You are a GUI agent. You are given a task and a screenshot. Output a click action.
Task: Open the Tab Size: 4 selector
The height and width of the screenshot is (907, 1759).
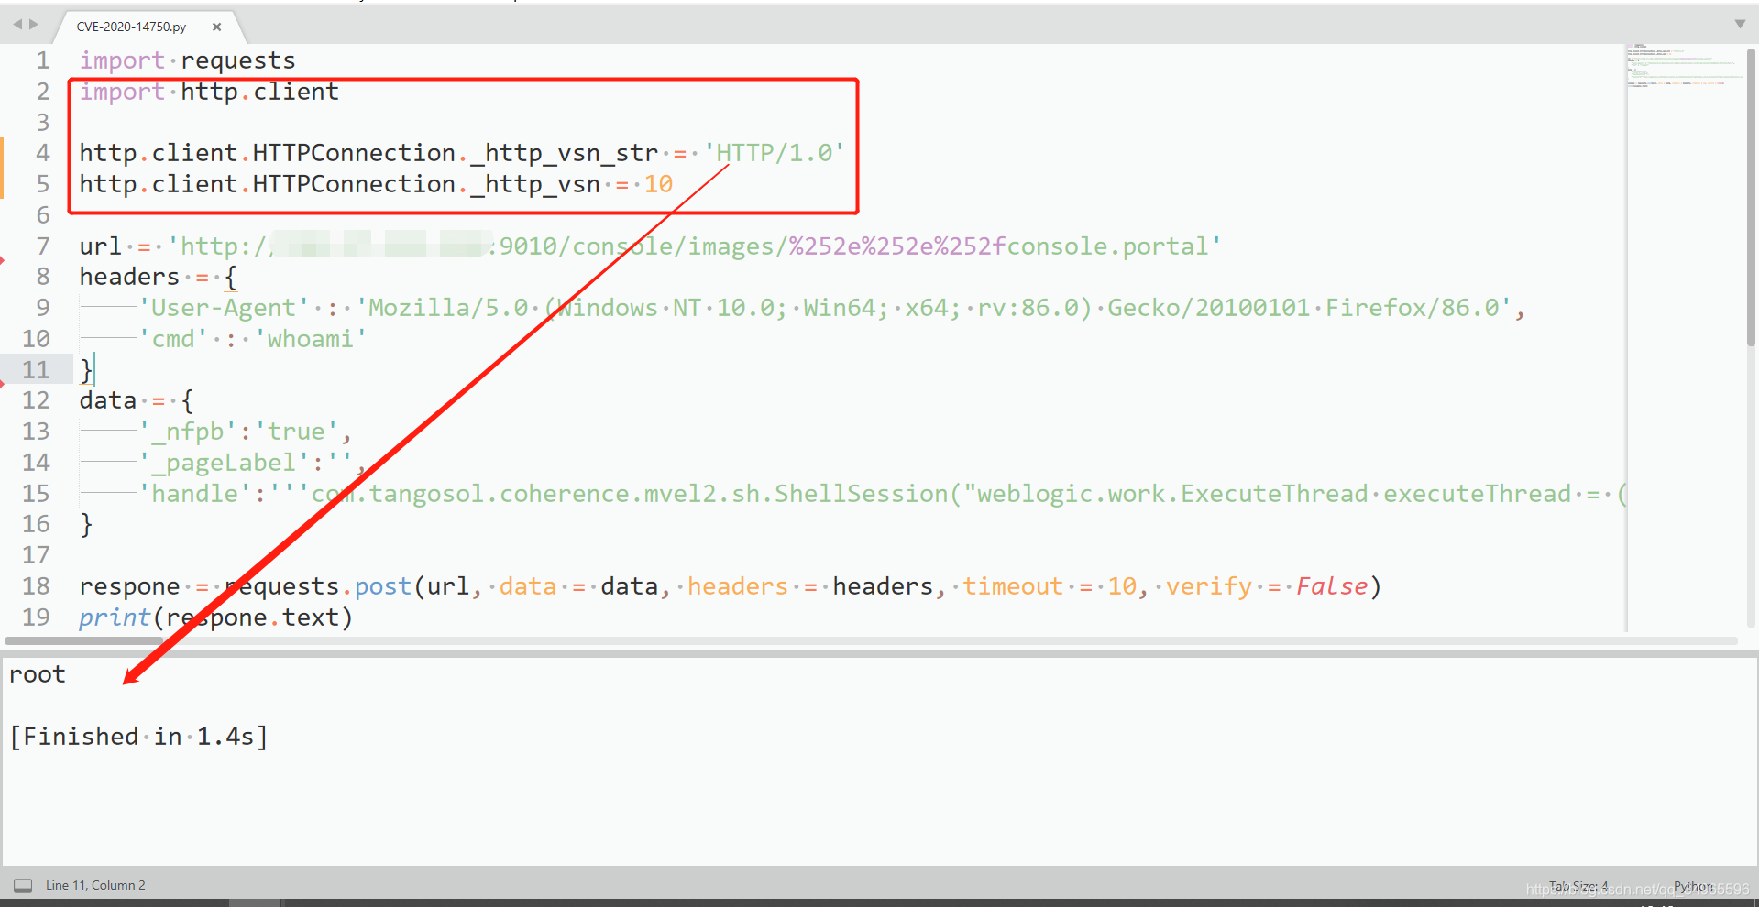[x=1578, y=886]
